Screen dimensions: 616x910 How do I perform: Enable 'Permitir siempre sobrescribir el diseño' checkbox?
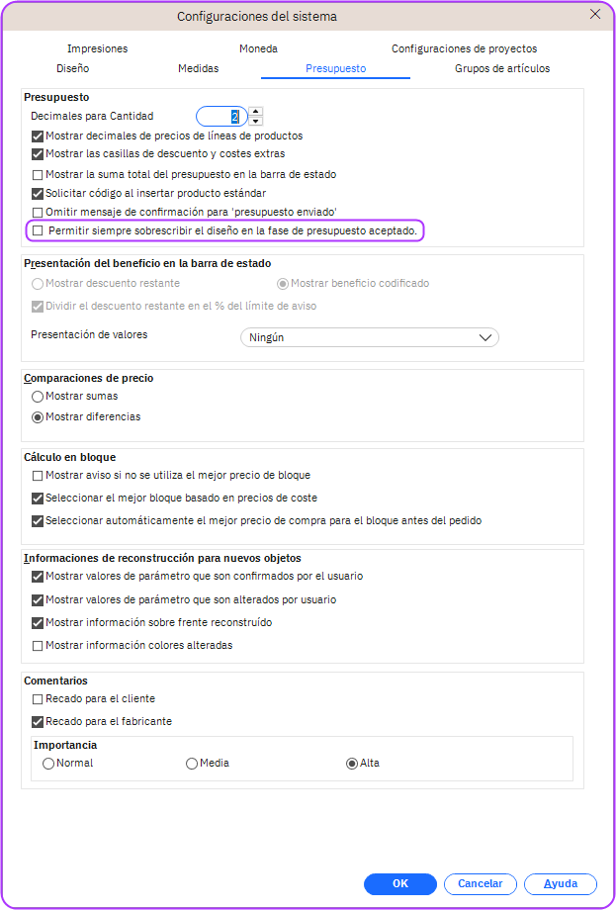tap(39, 230)
